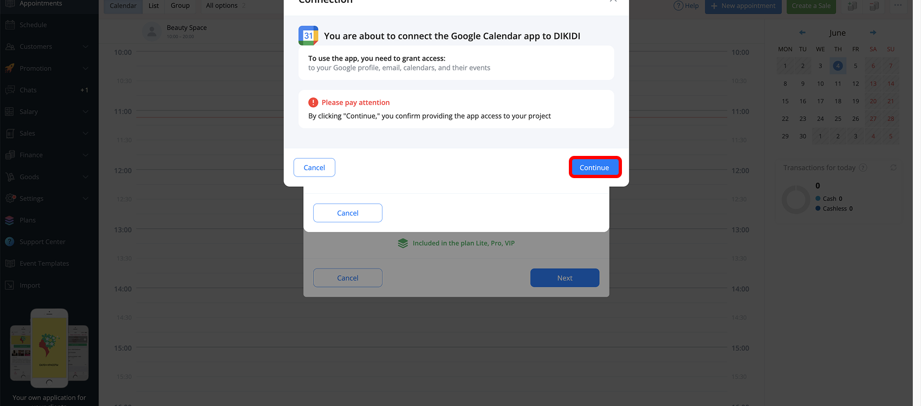Expand the Customers sidebar section
The image size is (921, 406).
click(85, 47)
